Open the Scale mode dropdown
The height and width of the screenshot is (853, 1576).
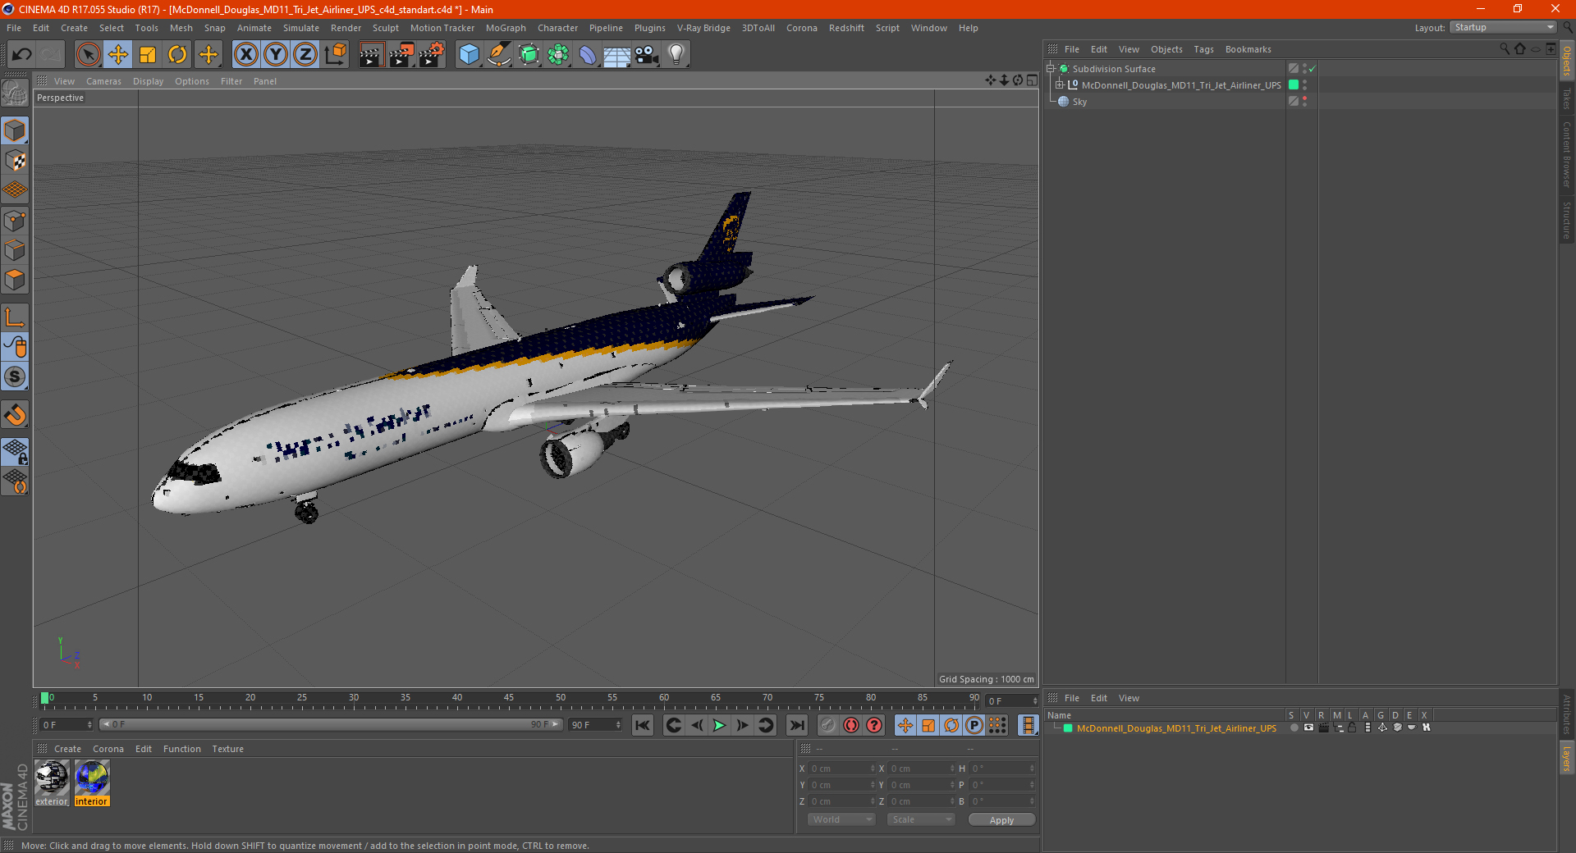[921, 819]
